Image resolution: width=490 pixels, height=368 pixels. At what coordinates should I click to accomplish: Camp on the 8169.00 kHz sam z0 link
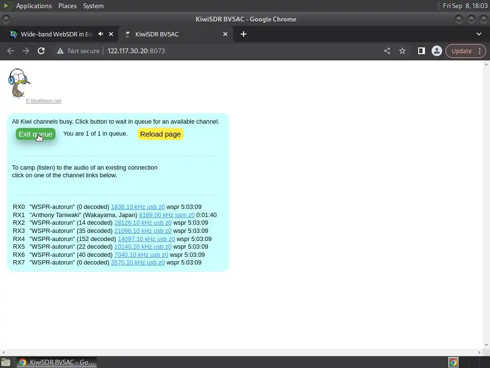click(x=167, y=215)
